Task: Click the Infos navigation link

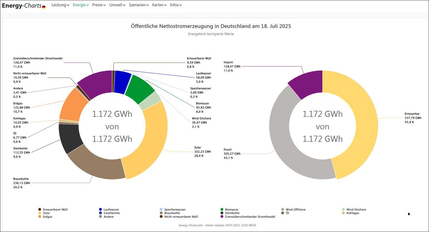Action: click(x=176, y=5)
